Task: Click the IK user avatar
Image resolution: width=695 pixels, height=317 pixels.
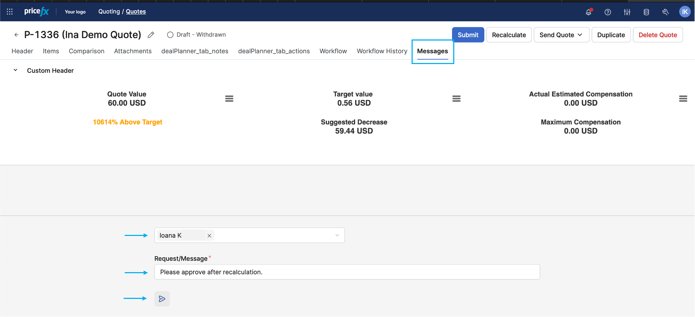Action: click(685, 12)
